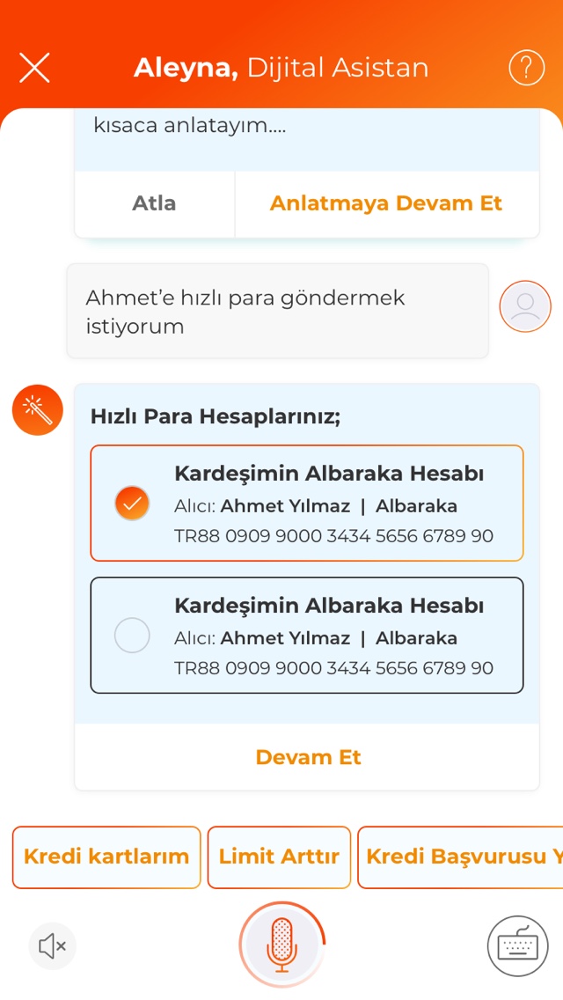Tap the Aleyna, Dijital Asistan title
Screen dimensions: 563x1000
(x=281, y=68)
